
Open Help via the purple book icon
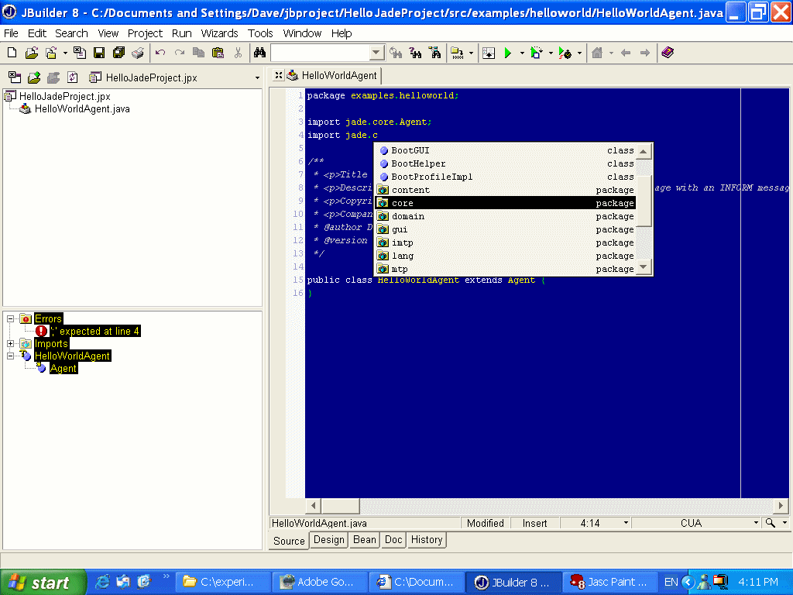point(668,53)
